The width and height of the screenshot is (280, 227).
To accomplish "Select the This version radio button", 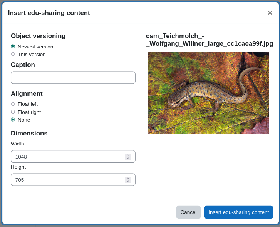I will click(x=13, y=54).
